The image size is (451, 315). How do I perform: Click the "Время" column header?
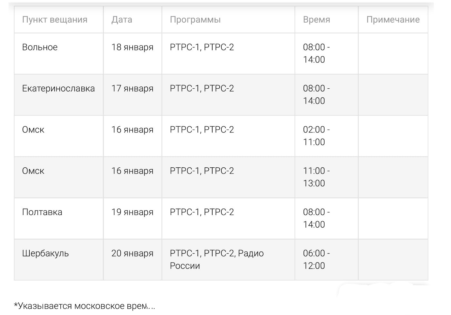click(x=316, y=20)
